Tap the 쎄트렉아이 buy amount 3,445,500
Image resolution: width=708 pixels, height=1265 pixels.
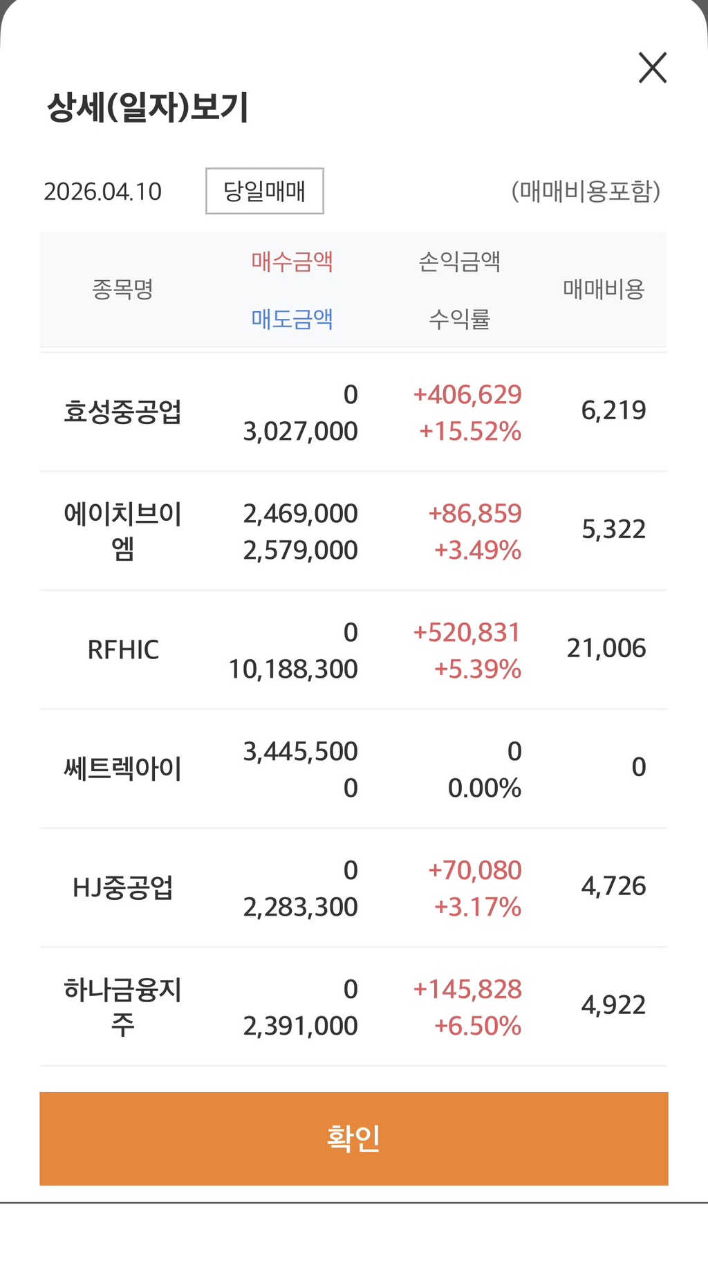pyautogui.click(x=300, y=751)
